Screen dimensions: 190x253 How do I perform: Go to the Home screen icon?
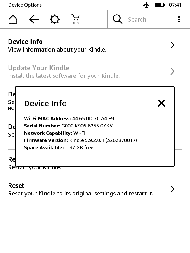(13, 19)
